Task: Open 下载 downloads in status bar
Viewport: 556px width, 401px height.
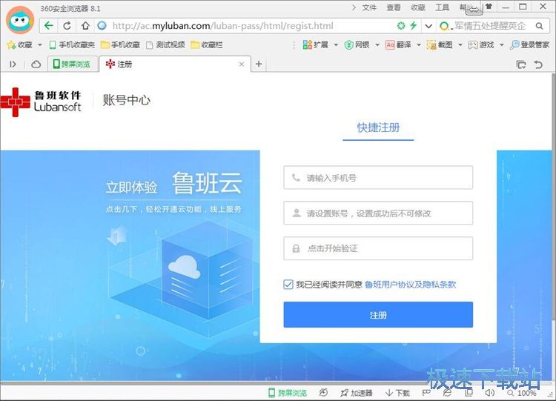Action: pyautogui.click(x=397, y=393)
